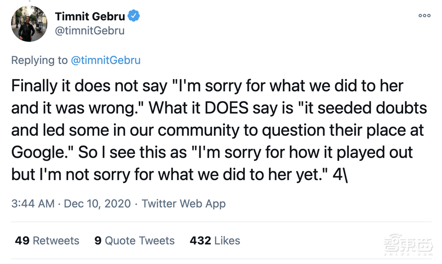The image size is (442, 264).
Task: Show the 9 Quote Tweets
Action: pyautogui.click(x=134, y=241)
